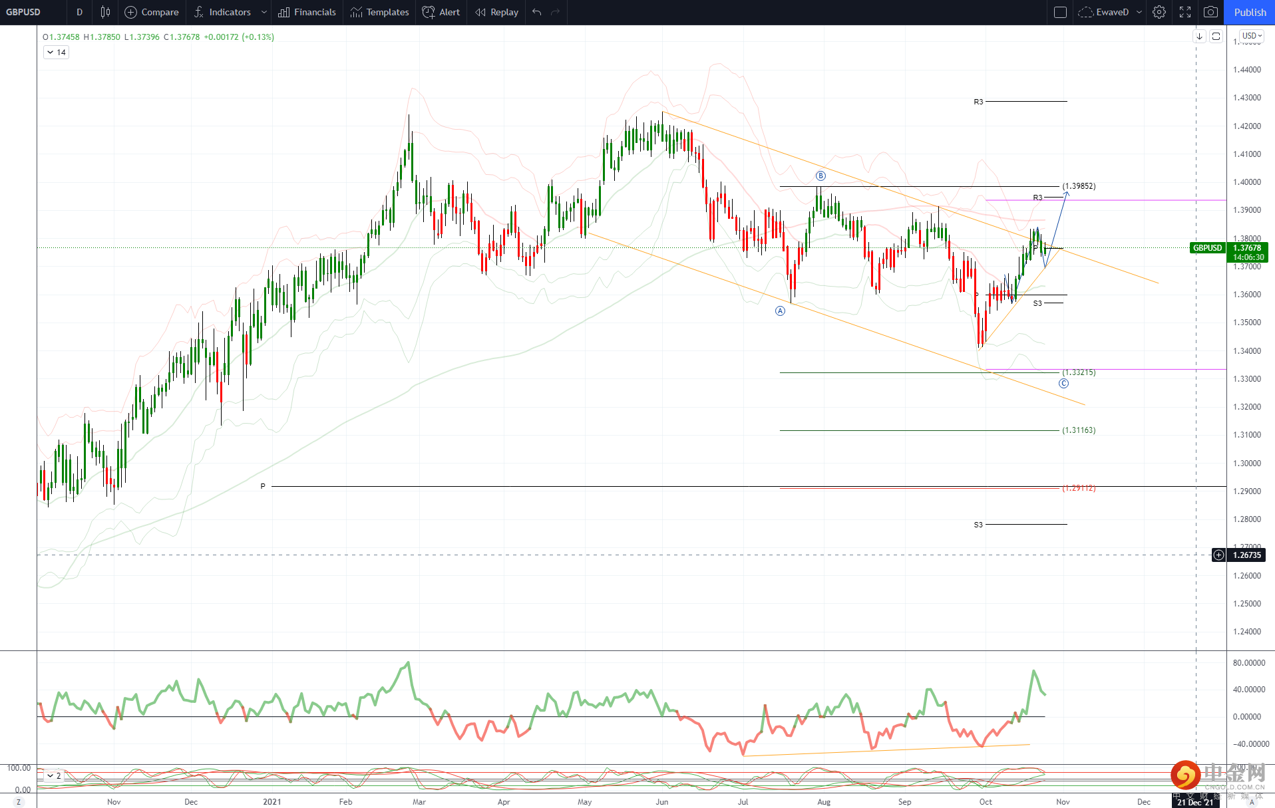Open the GBPUSD symbol search

pos(23,12)
